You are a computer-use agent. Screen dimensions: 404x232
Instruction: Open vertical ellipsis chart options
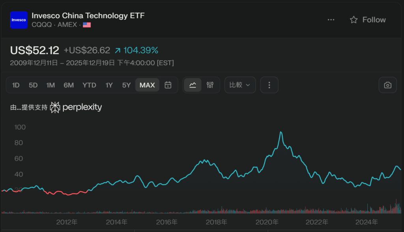pos(269,85)
